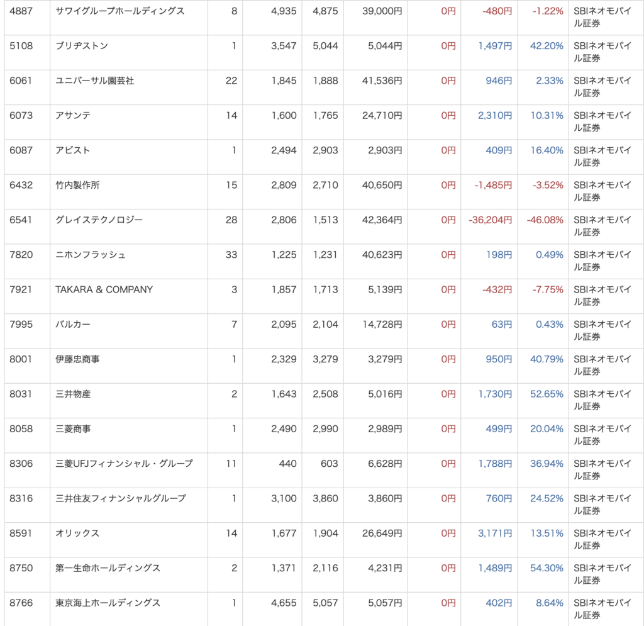This screenshot has height=626, width=644.
Task: Select ニホンフラッシュ stock name
Action: coord(91,255)
